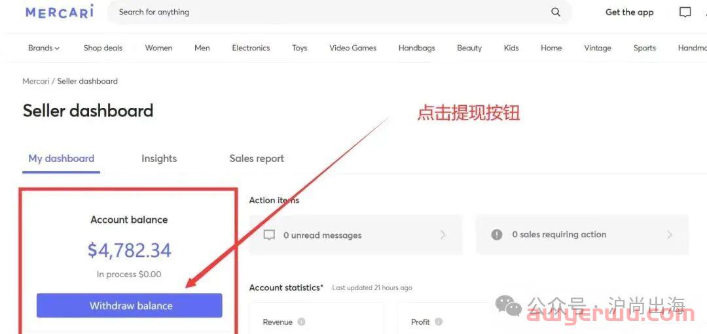Click the Revenue label
The height and width of the screenshot is (334, 707).
pos(278,322)
